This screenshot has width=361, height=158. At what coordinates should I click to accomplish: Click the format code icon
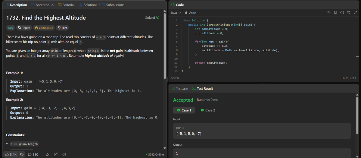tap(329, 13)
